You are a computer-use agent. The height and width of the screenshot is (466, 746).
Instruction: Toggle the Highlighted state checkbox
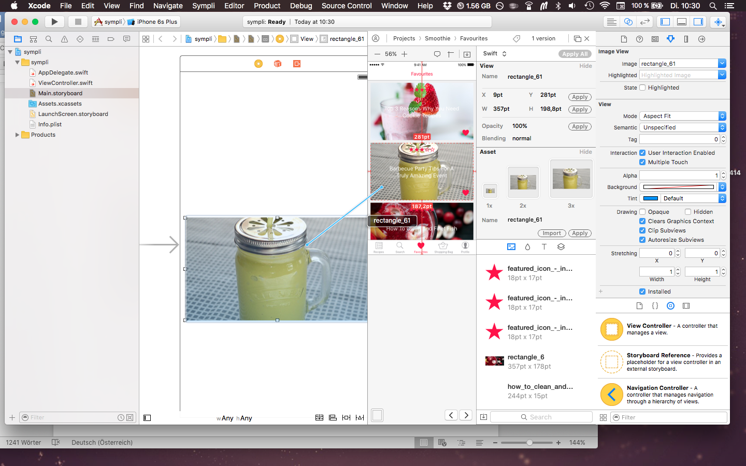(642, 88)
